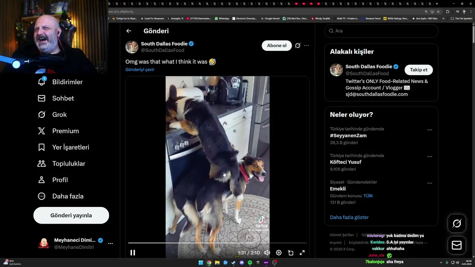
Task: Click Daha fazla göster link
Action: coord(349,217)
